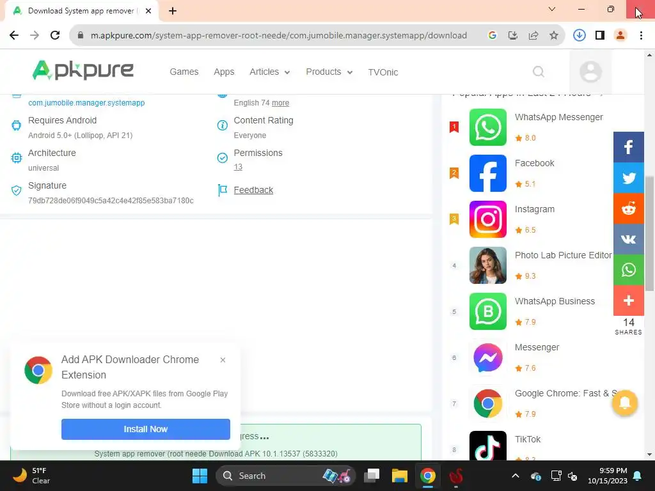This screenshot has width=655, height=491.
Task: Click the yellow notification bell button
Action: (x=624, y=403)
